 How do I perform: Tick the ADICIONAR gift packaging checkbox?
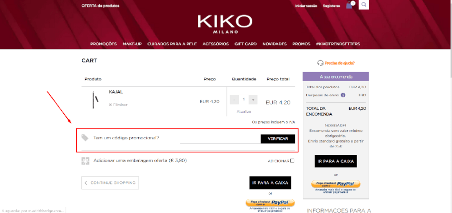tap(292, 160)
